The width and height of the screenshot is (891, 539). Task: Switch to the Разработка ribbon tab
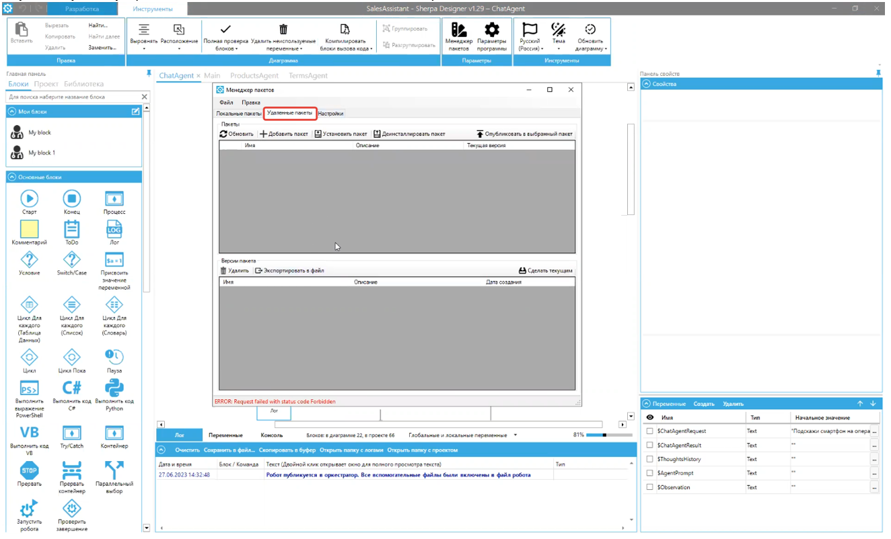82,9
